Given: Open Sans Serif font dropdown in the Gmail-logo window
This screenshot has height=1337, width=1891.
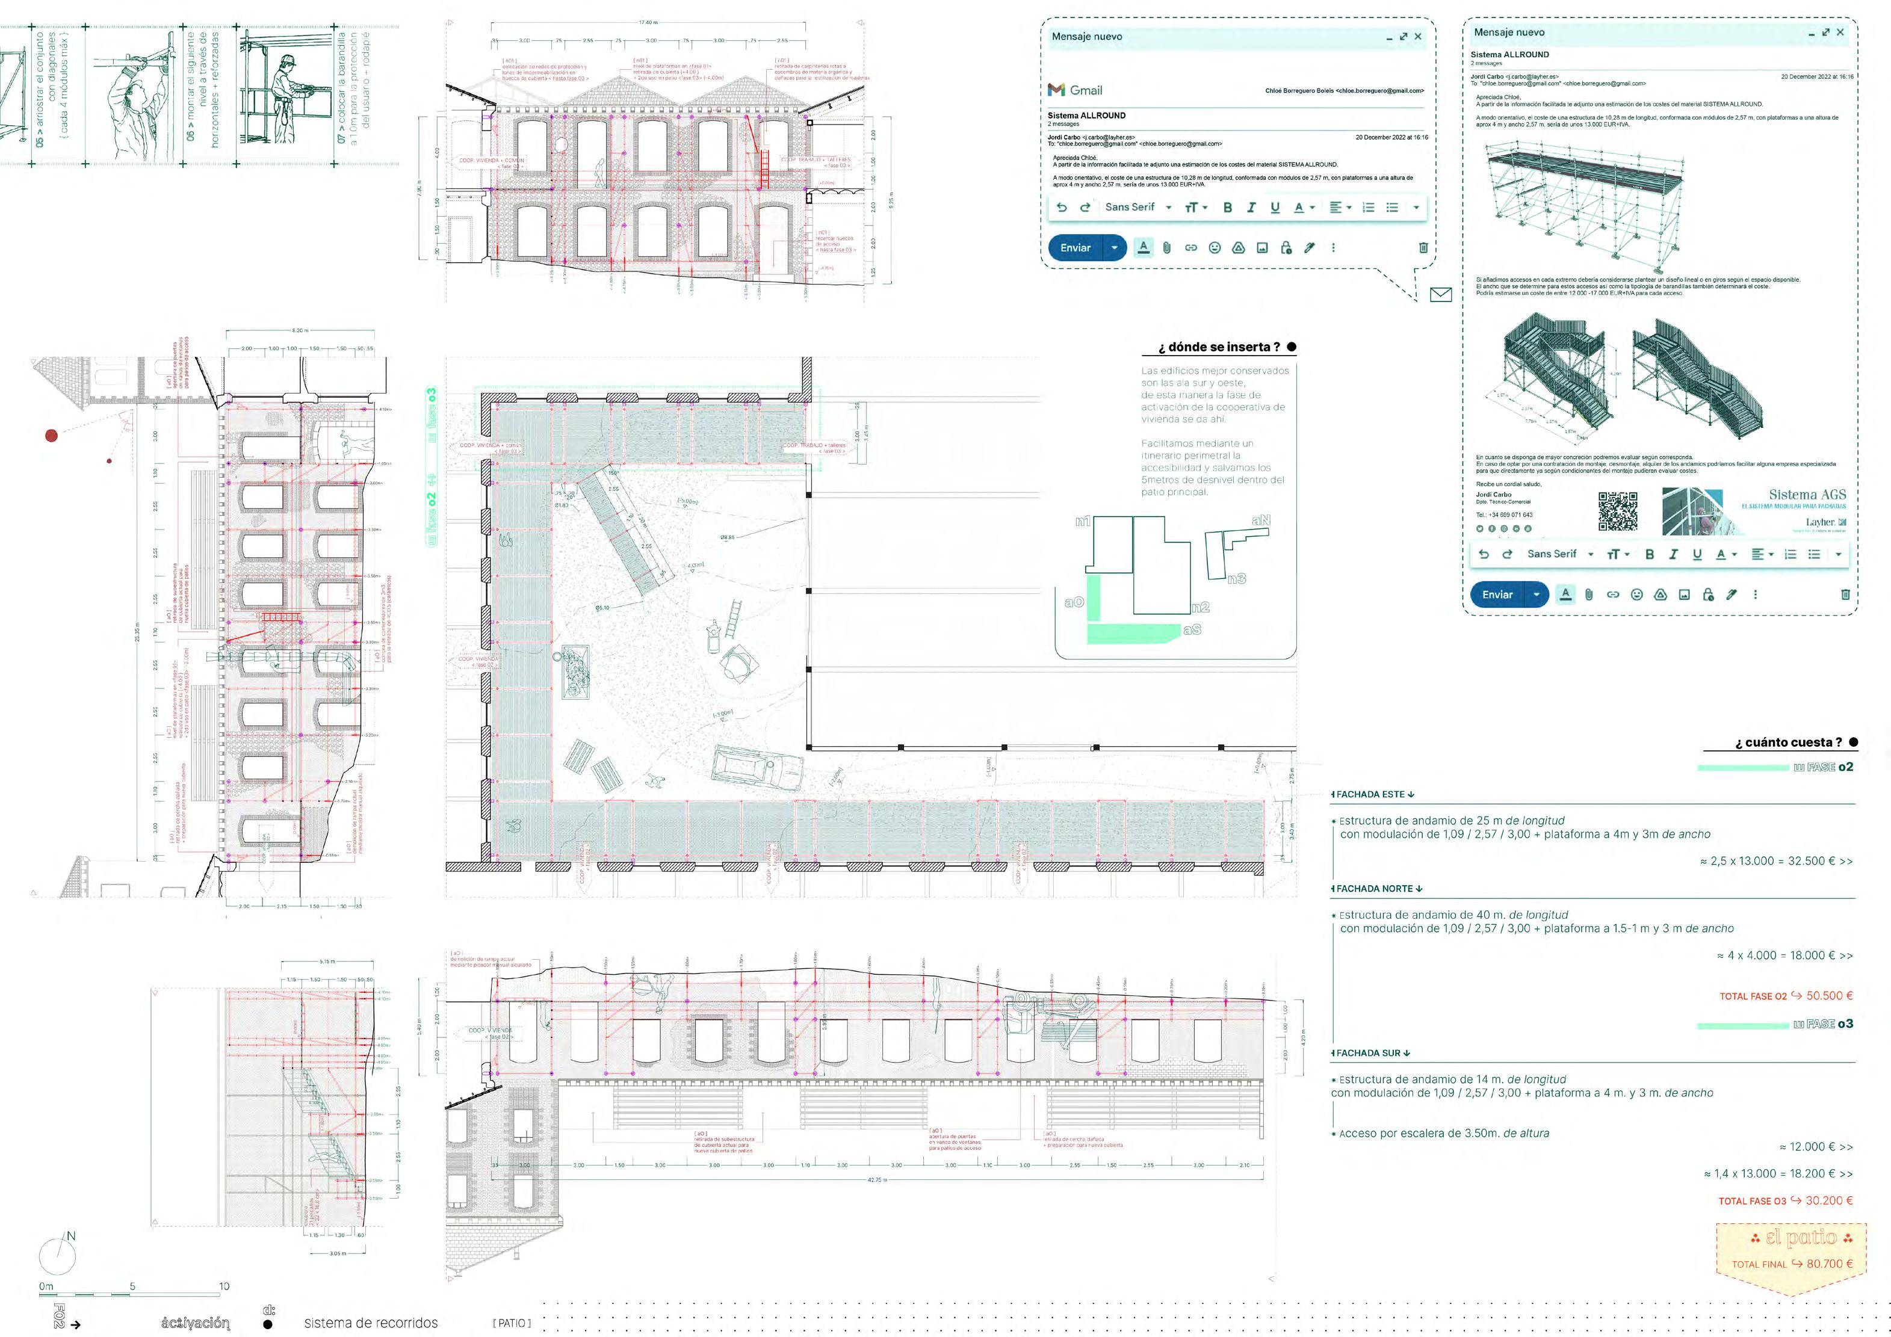Looking at the screenshot, I should (1137, 208).
